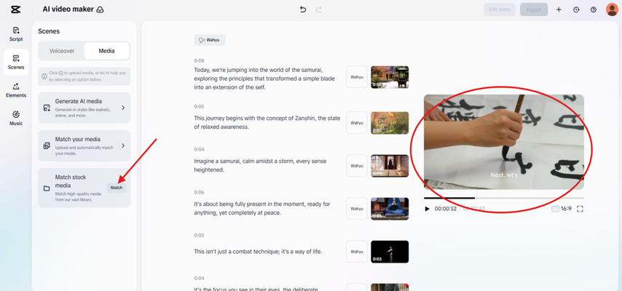622x291 pixels.
Task: Select the round window room thumbnail
Action: pyautogui.click(x=390, y=166)
